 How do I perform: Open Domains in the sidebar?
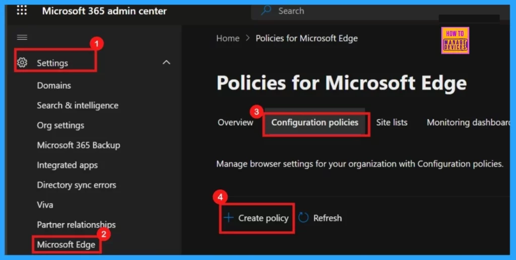point(53,86)
